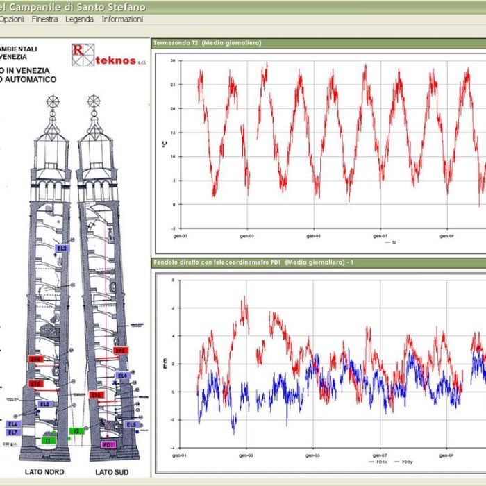Select the EL8 sensor marker

45,403
